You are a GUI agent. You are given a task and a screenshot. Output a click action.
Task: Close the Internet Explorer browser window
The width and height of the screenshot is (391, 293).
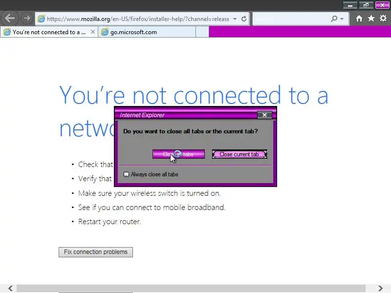(382, 5)
